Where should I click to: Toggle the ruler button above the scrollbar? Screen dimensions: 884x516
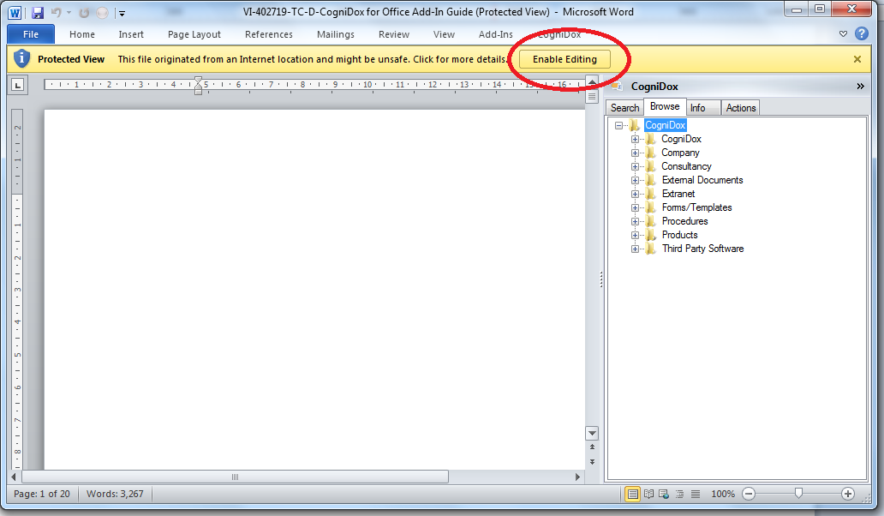click(591, 96)
